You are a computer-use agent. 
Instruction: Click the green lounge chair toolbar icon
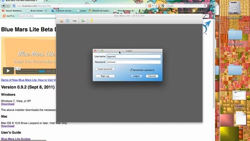coord(83,21)
